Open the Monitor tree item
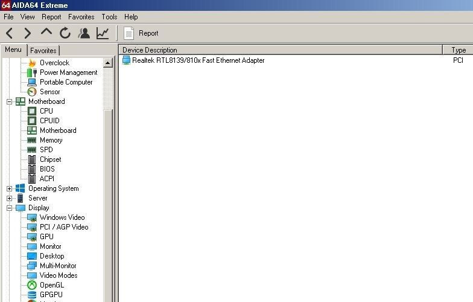The height and width of the screenshot is (302, 473). point(51,246)
